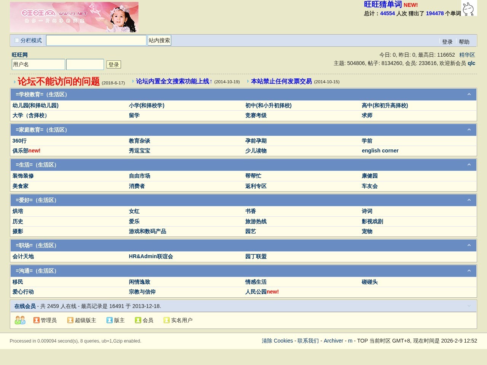Open the top-bar 登录 menu item
The image size is (487, 365).
[447, 42]
